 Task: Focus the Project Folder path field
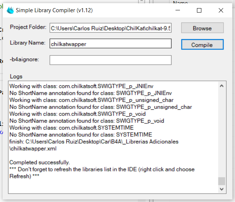pos(110,28)
